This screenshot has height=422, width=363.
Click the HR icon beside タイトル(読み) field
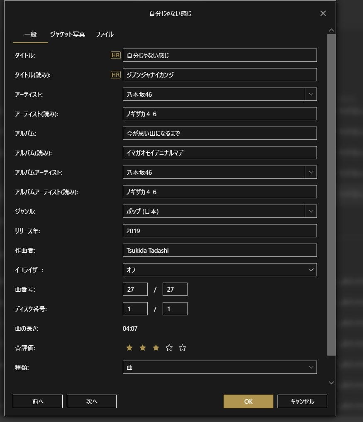tap(115, 75)
